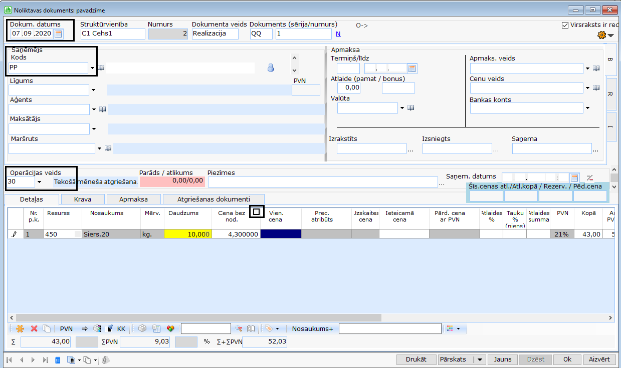This screenshot has height=368, width=621.
Task: Open the lookup book beside Maršruts
Action: point(108,148)
